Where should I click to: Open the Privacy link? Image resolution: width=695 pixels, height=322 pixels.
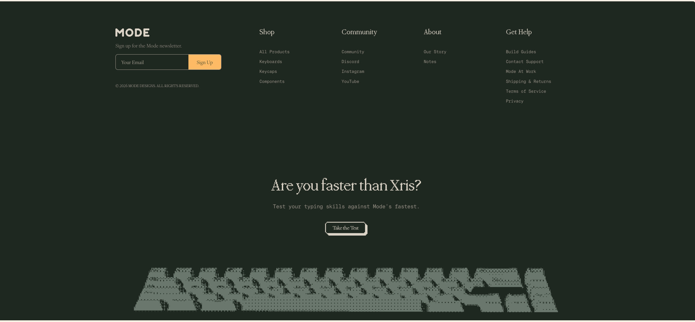514,101
